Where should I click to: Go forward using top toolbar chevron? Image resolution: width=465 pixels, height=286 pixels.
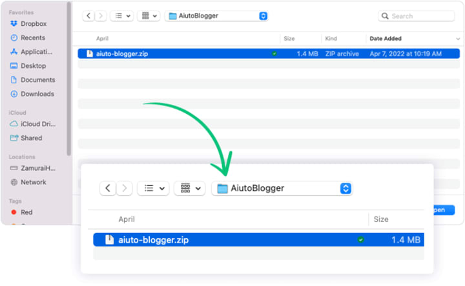tap(101, 16)
